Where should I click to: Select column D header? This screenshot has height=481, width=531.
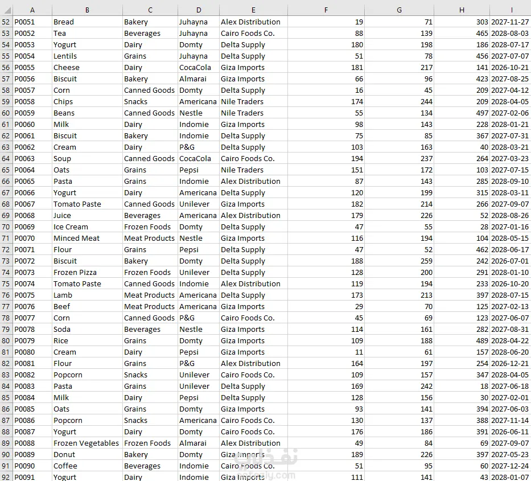click(199, 10)
